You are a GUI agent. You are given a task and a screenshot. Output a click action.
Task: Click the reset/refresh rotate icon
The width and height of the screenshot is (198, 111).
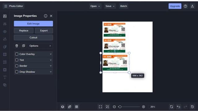[171, 107]
